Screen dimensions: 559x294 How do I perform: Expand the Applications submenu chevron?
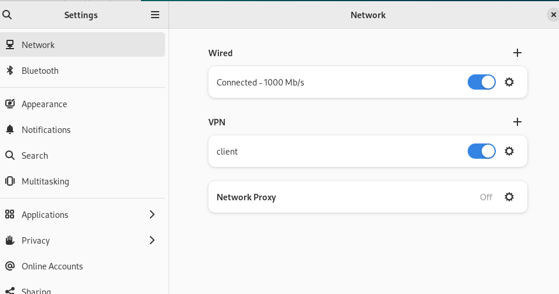coord(152,214)
